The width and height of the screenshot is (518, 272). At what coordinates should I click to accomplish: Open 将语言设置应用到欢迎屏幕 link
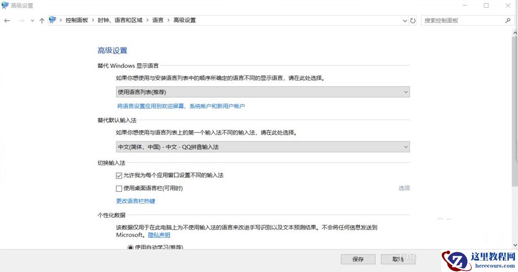[x=180, y=106]
